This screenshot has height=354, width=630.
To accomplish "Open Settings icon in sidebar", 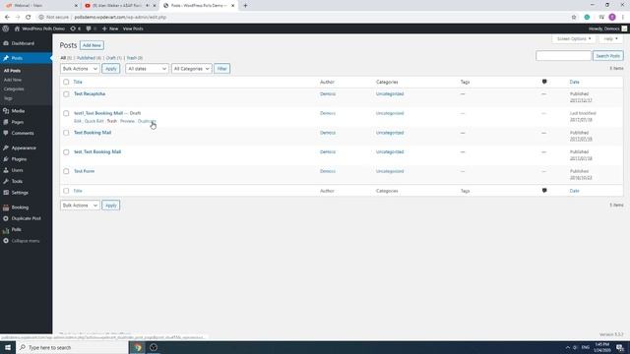I will 6,193.
